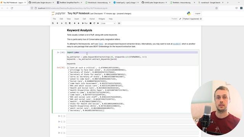Click the Jupyter logo
The height and width of the screenshot is (137, 244).
point(58,14)
